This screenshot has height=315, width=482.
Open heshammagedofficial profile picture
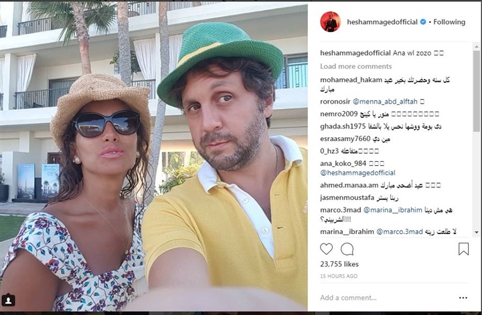coord(331,22)
